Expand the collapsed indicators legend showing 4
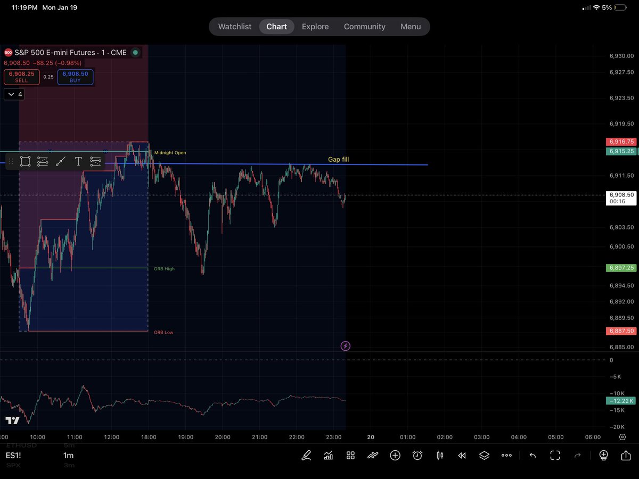 click(14, 94)
